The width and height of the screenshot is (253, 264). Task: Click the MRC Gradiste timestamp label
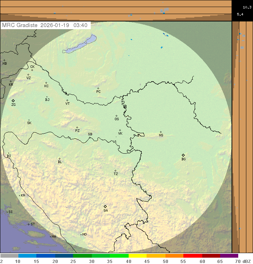(x=45, y=25)
